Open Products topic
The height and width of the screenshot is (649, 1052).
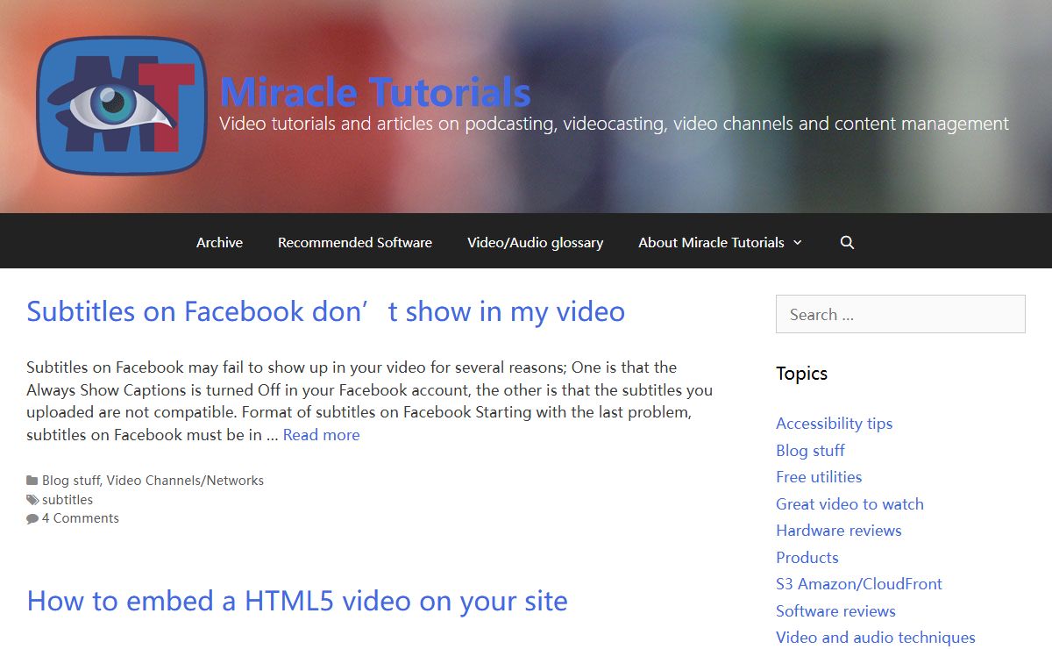(807, 558)
